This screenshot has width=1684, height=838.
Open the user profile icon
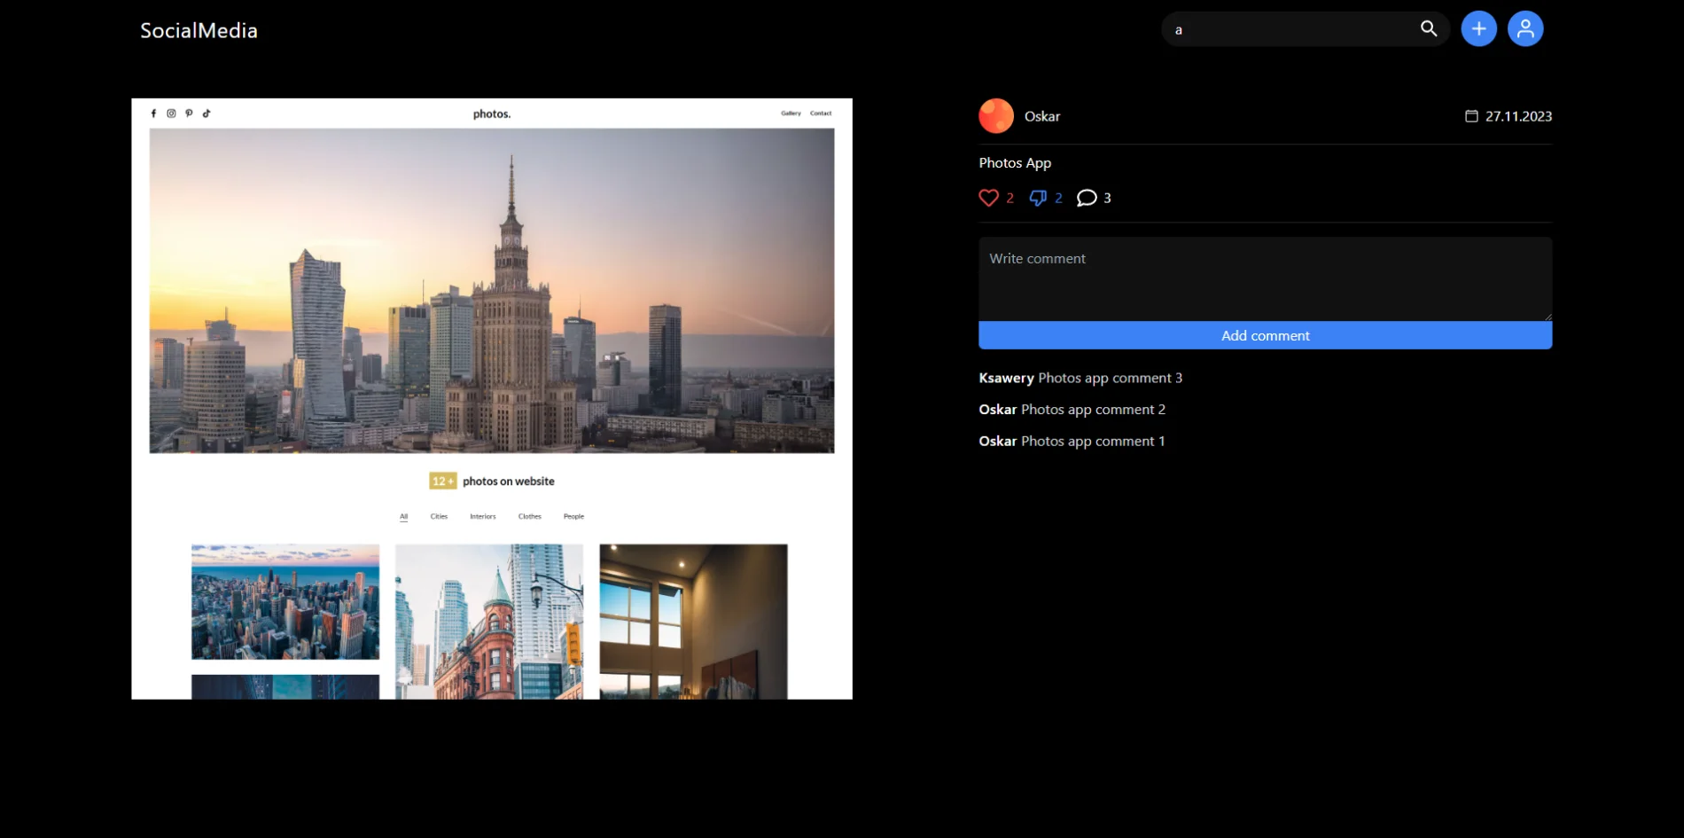tap(1525, 29)
